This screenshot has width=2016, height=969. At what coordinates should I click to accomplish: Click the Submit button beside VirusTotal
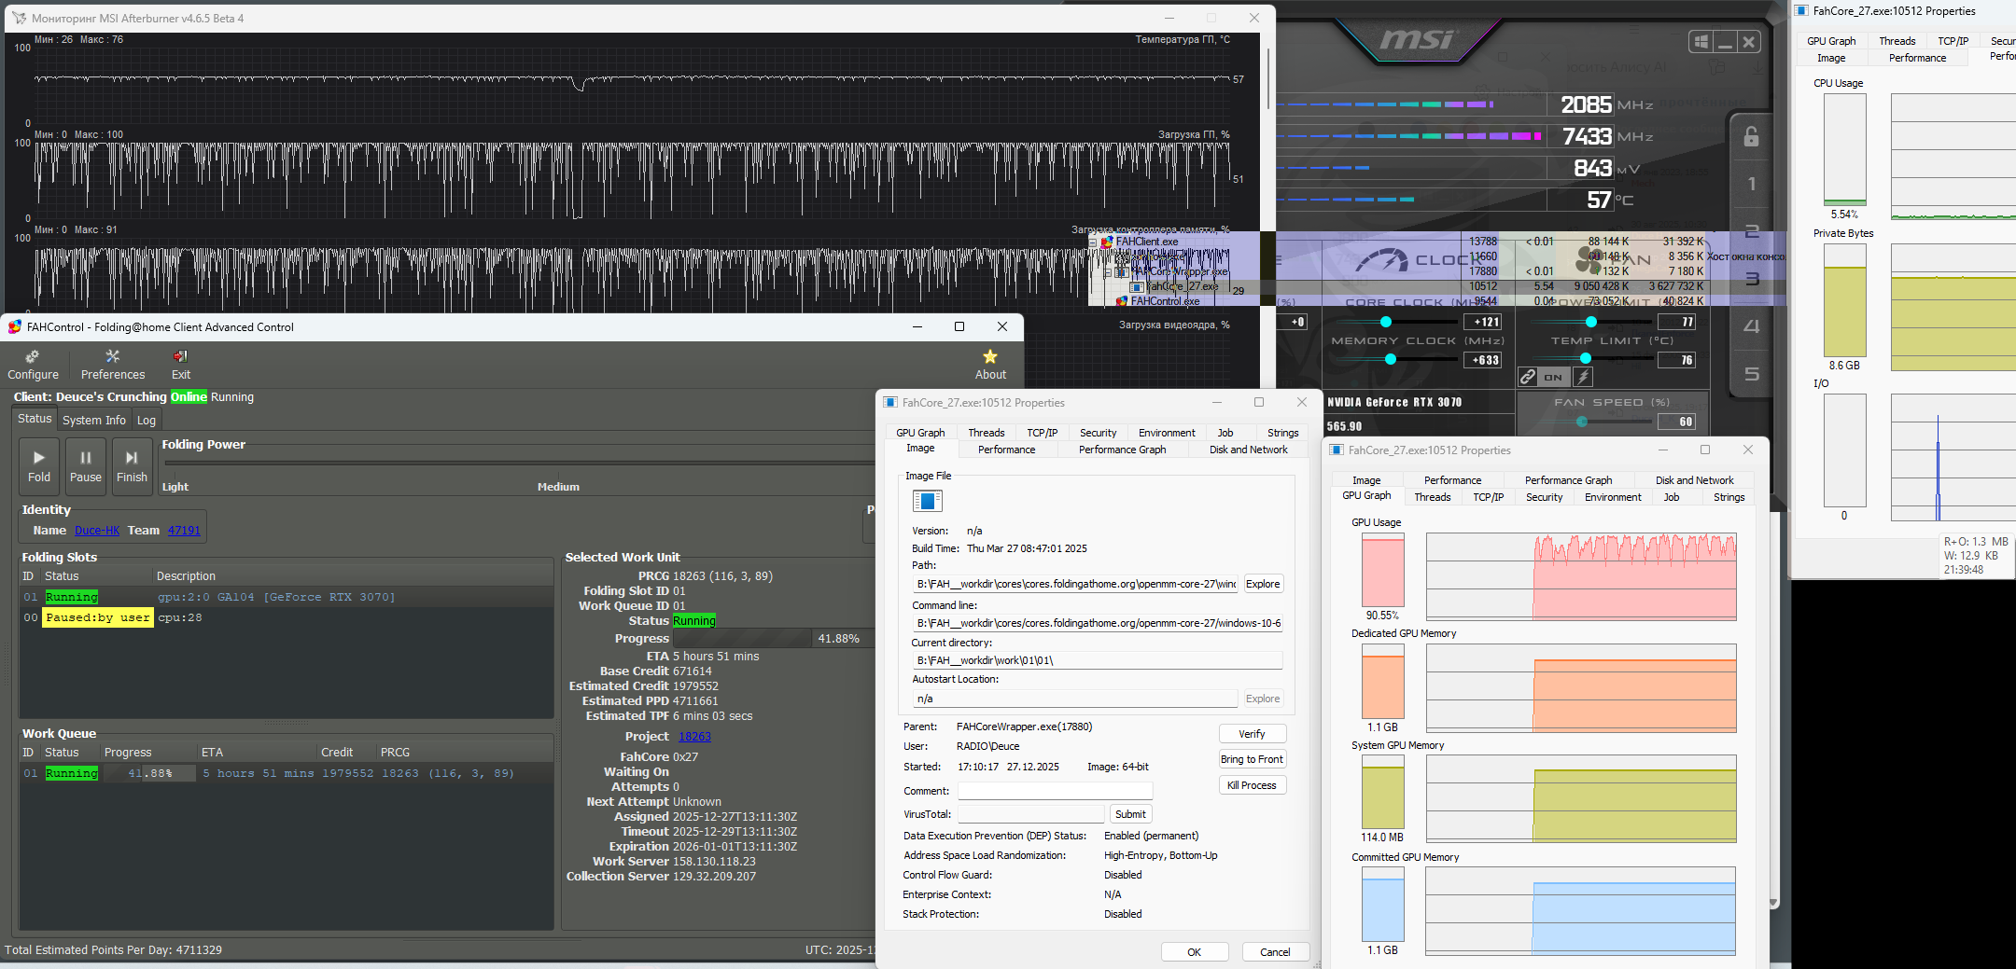click(x=1130, y=814)
